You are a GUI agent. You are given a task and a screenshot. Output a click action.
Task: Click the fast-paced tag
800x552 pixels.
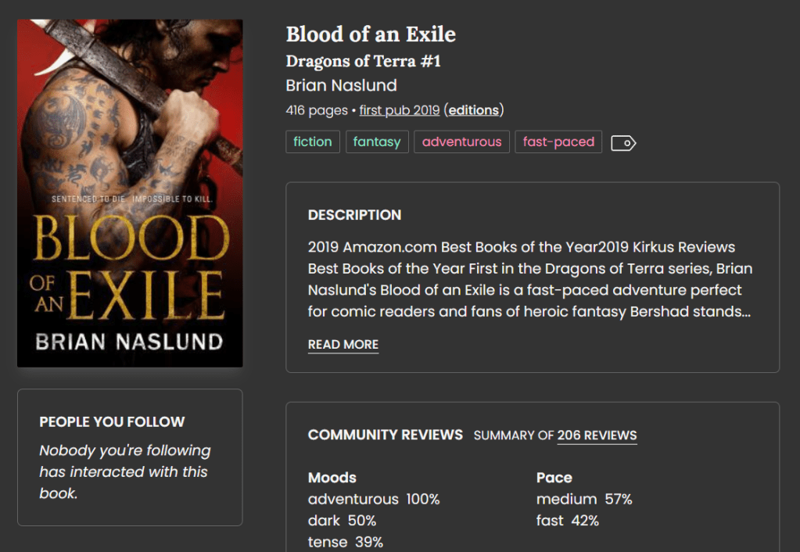pos(558,142)
